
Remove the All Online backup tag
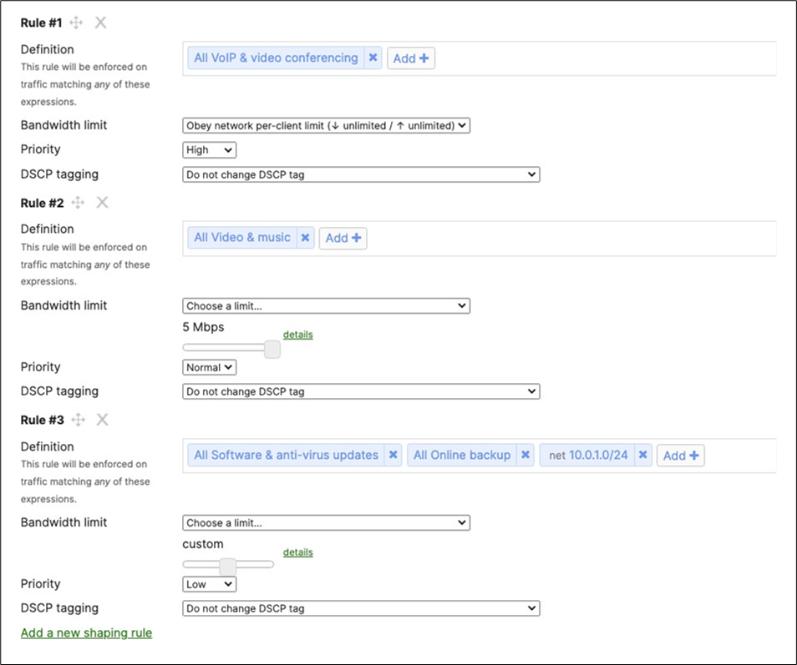(525, 455)
